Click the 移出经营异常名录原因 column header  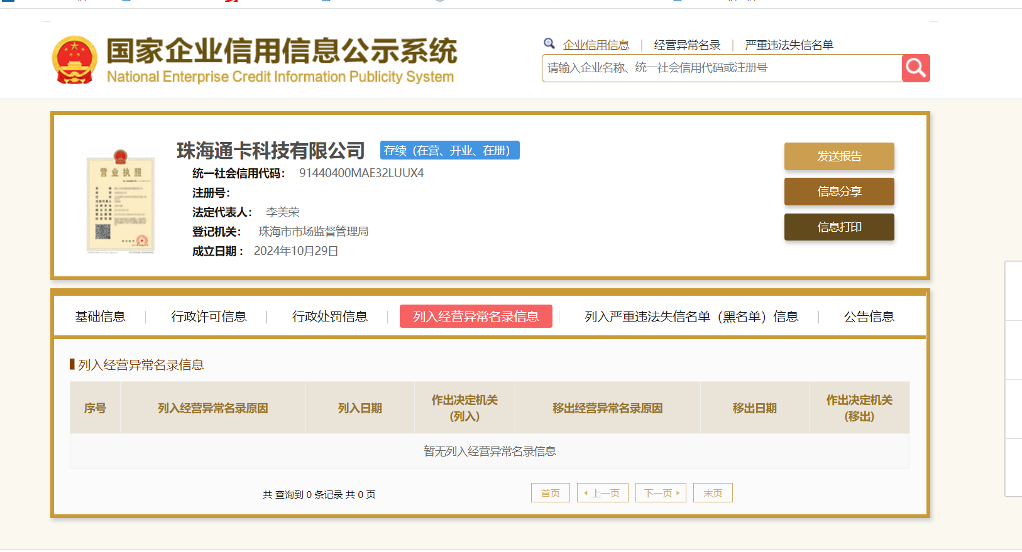click(x=608, y=408)
